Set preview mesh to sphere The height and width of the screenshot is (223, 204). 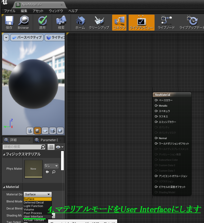pyautogui.click(x=38, y=131)
